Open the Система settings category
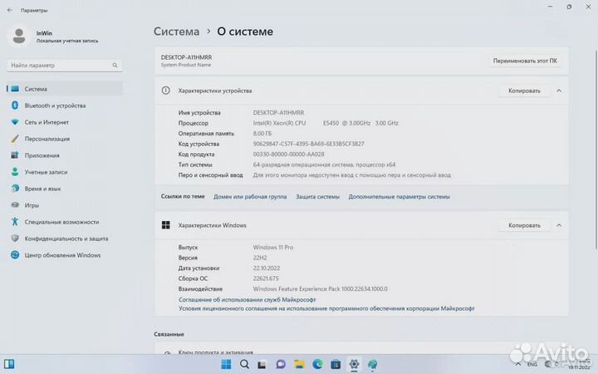Screen dimensions: 598x374 point(65,89)
